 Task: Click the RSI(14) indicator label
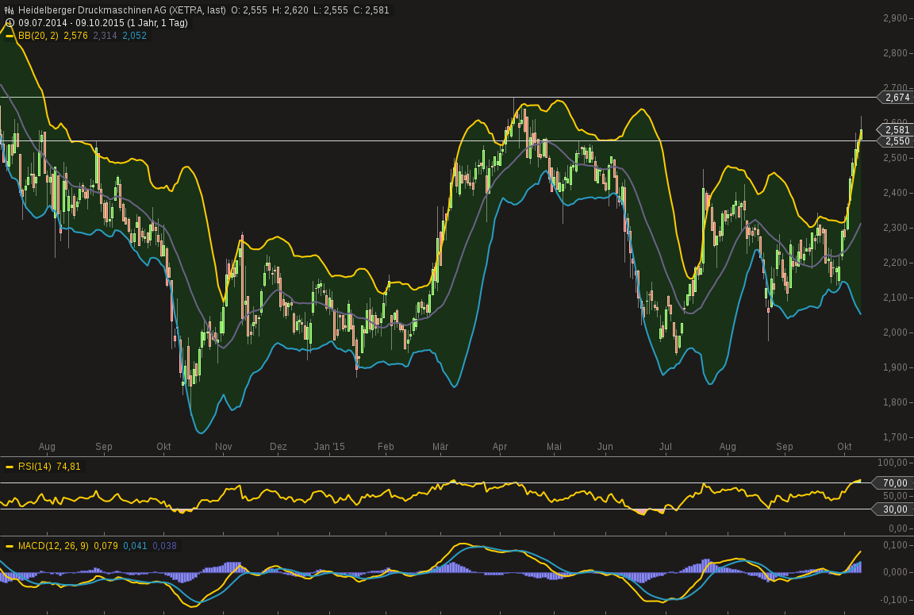(x=34, y=467)
